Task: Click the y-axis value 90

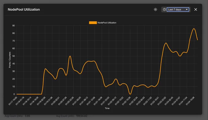Action: coord(13,25)
